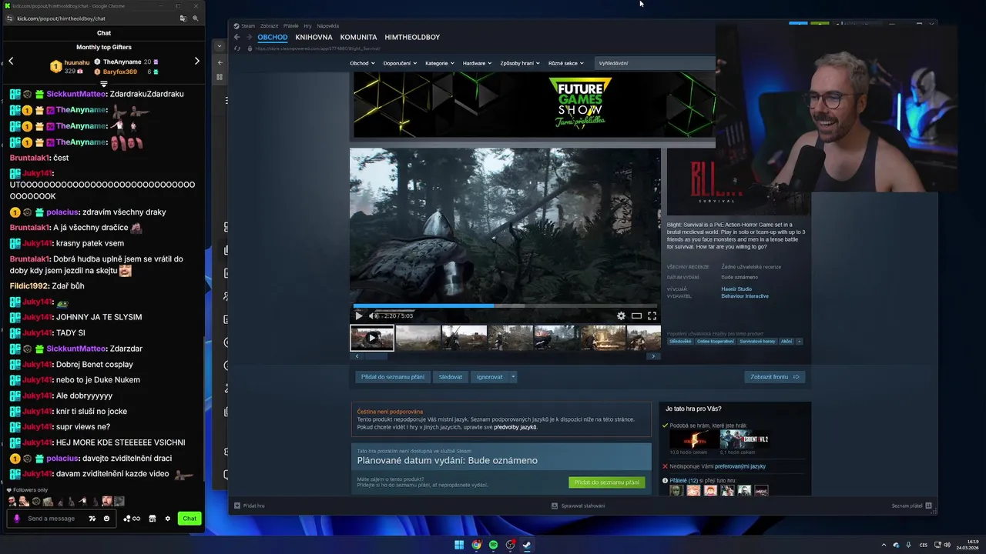Expand the Kategorie dropdown
Image resolution: width=986 pixels, height=554 pixels.
pyautogui.click(x=439, y=63)
